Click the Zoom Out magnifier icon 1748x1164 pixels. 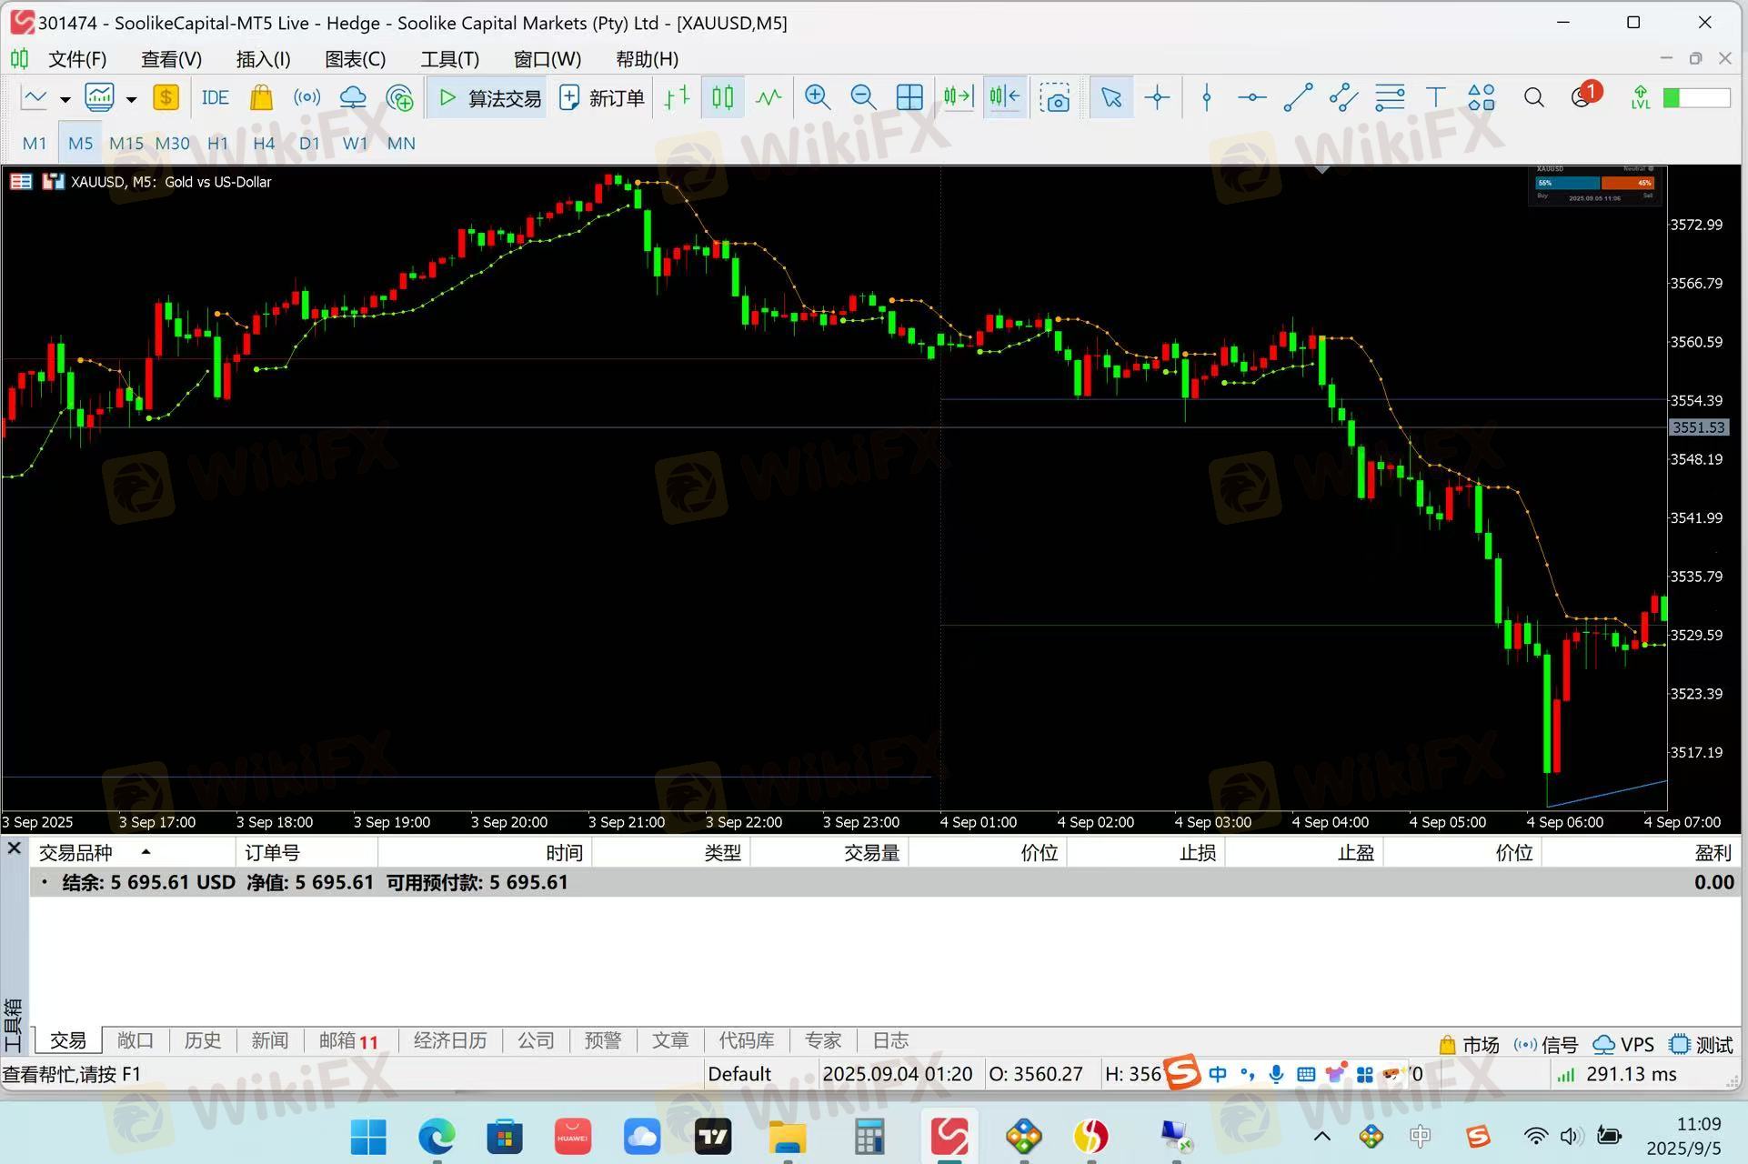pos(862,97)
